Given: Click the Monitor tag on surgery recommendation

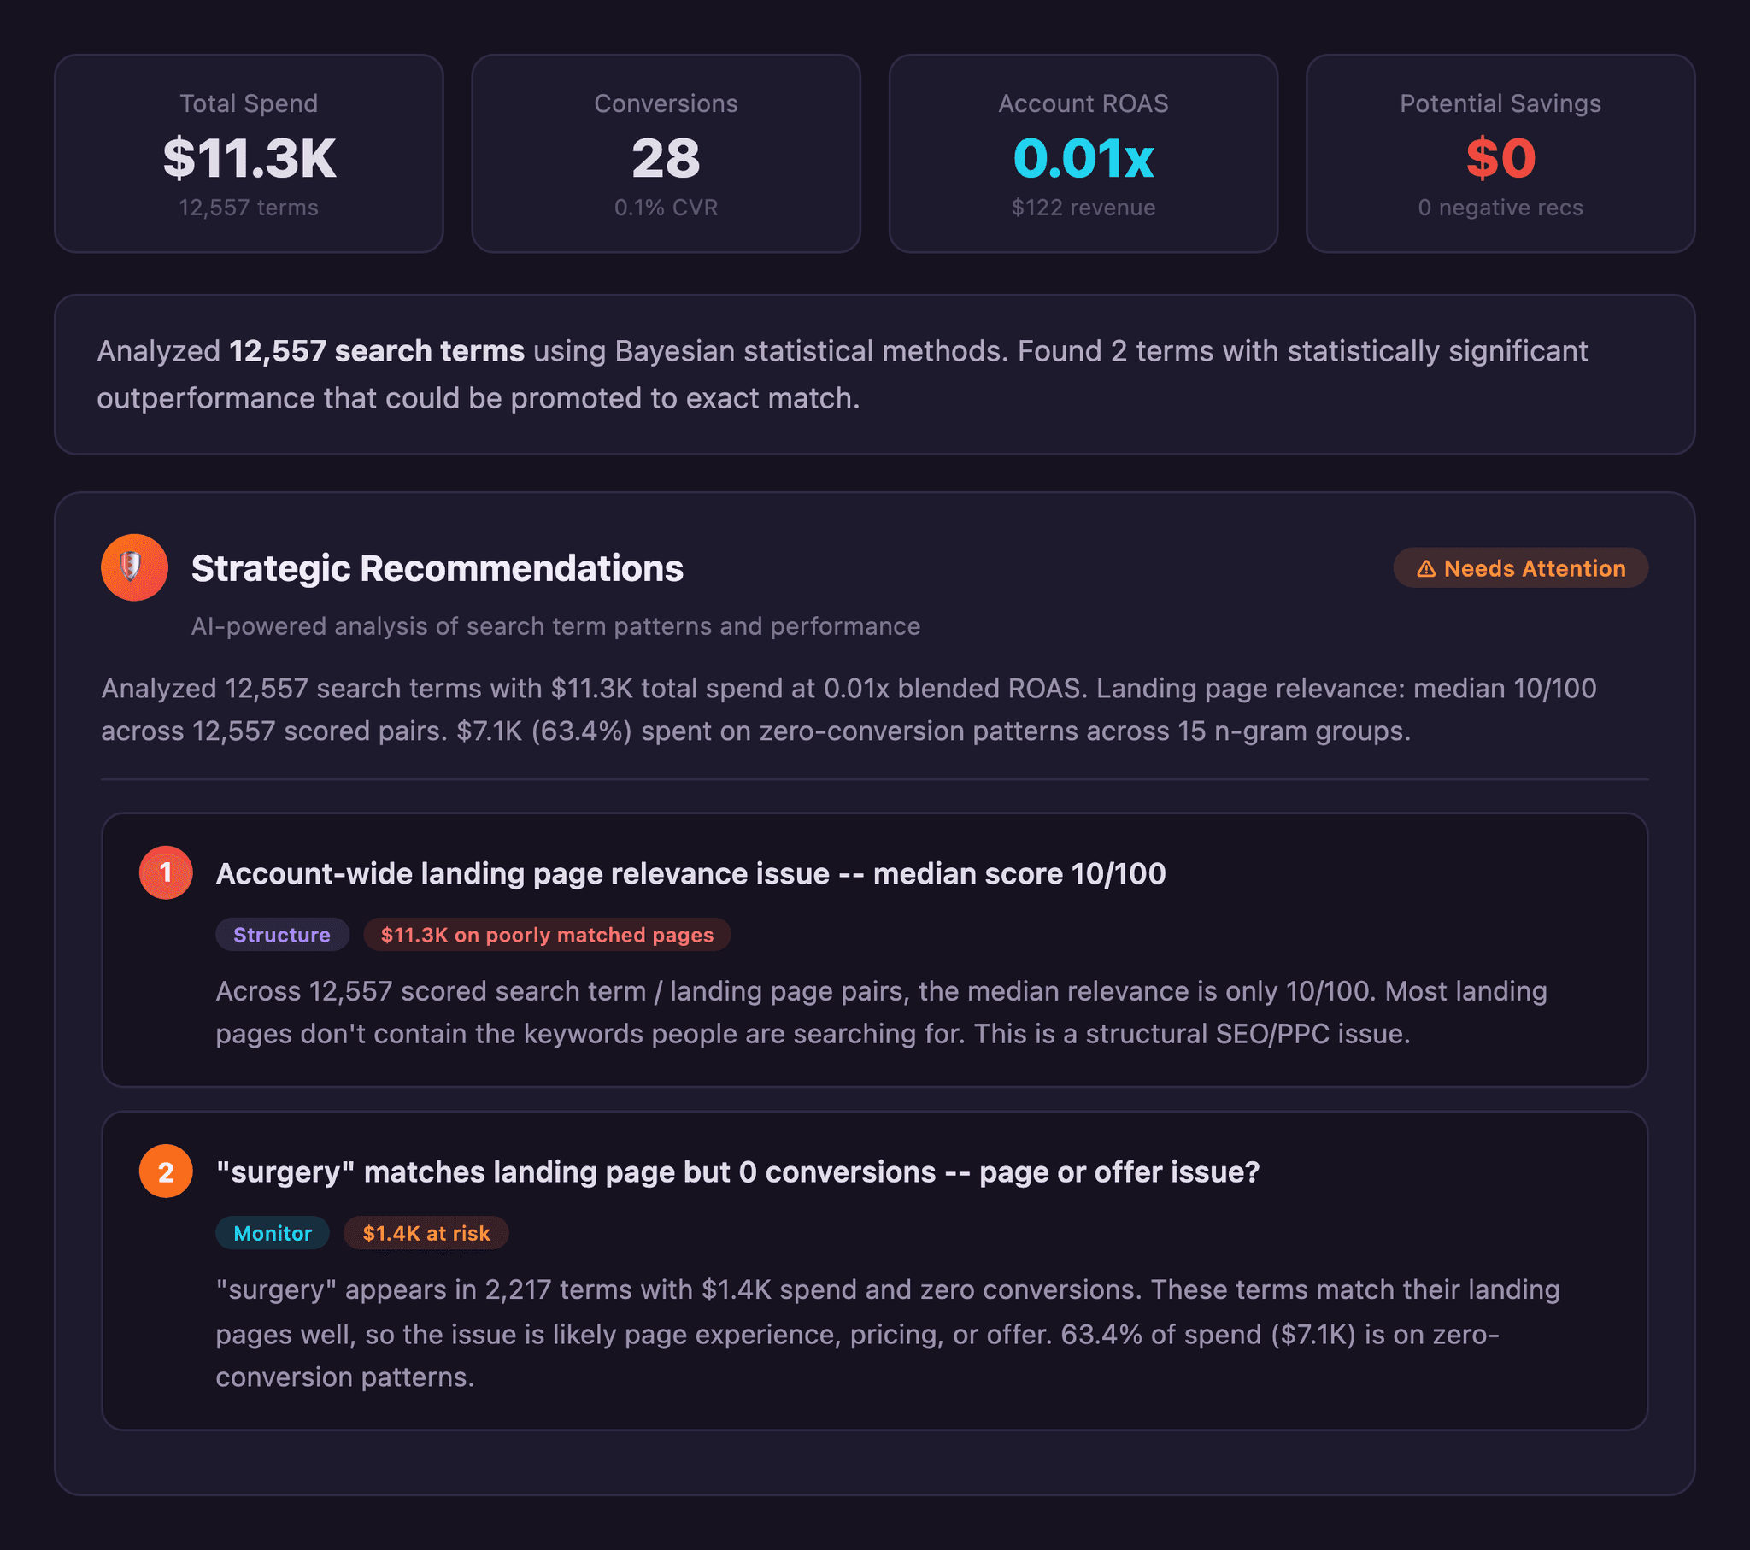Looking at the screenshot, I should (273, 1233).
